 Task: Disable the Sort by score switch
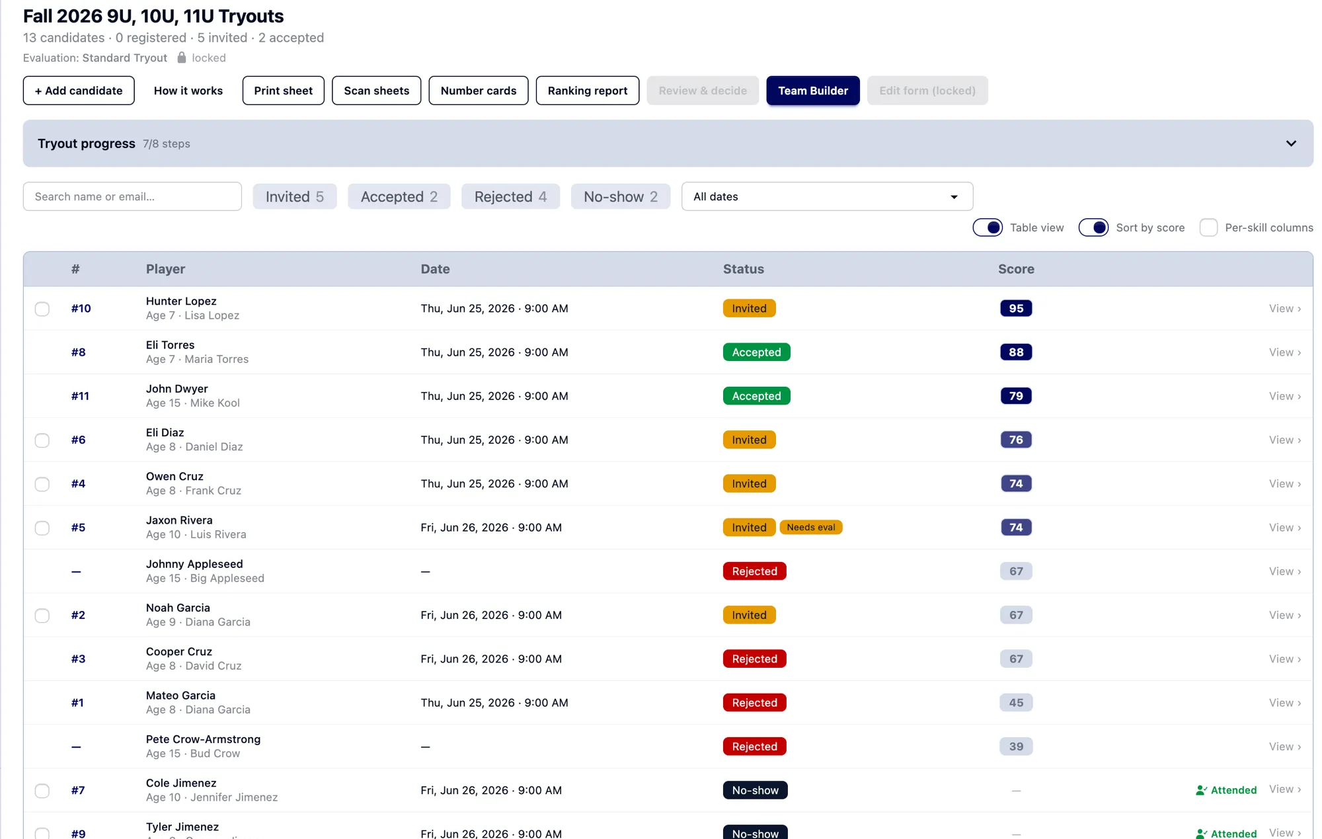tap(1093, 227)
